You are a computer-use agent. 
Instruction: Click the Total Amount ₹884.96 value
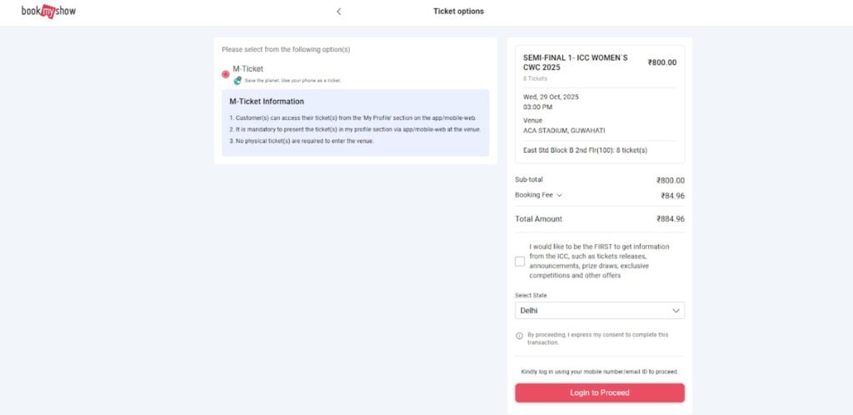671,219
